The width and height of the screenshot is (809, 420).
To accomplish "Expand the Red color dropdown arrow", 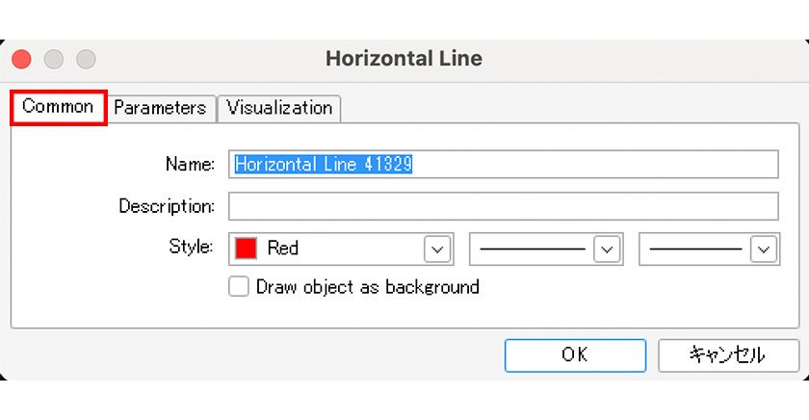I will pyautogui.click(x=437, y=249).
